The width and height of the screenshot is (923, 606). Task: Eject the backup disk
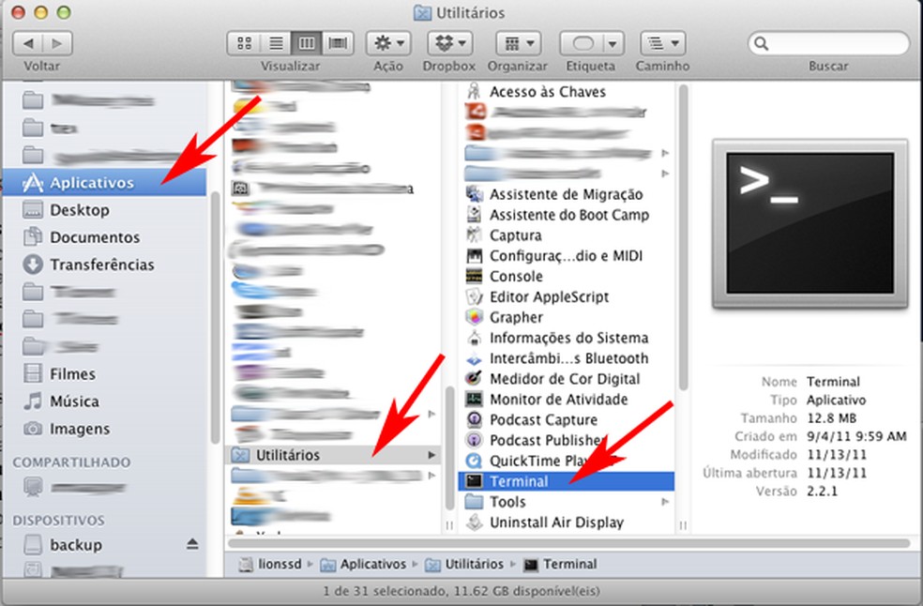[192, 543]
